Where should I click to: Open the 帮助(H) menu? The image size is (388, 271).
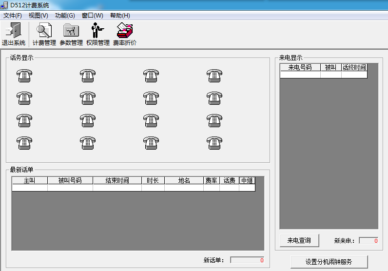tap(120, 16)
